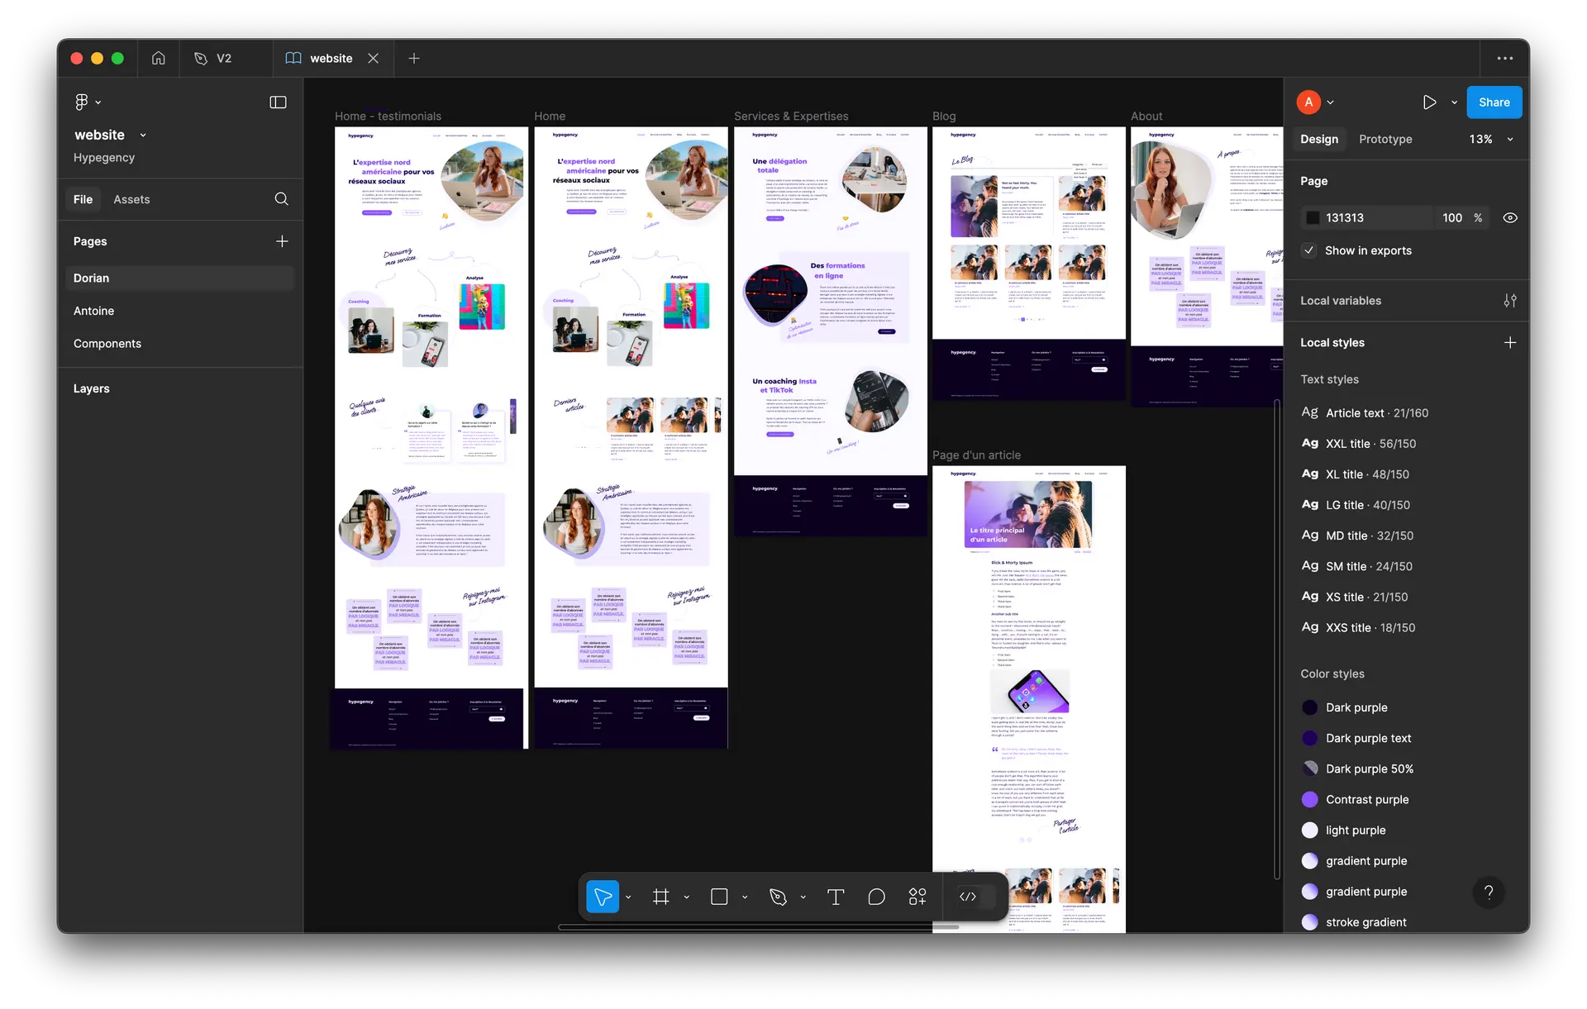The width and height of the screenshot is (1587, 1009).
Task: Switch to the Assets tab
Action: tap(131, 199)
